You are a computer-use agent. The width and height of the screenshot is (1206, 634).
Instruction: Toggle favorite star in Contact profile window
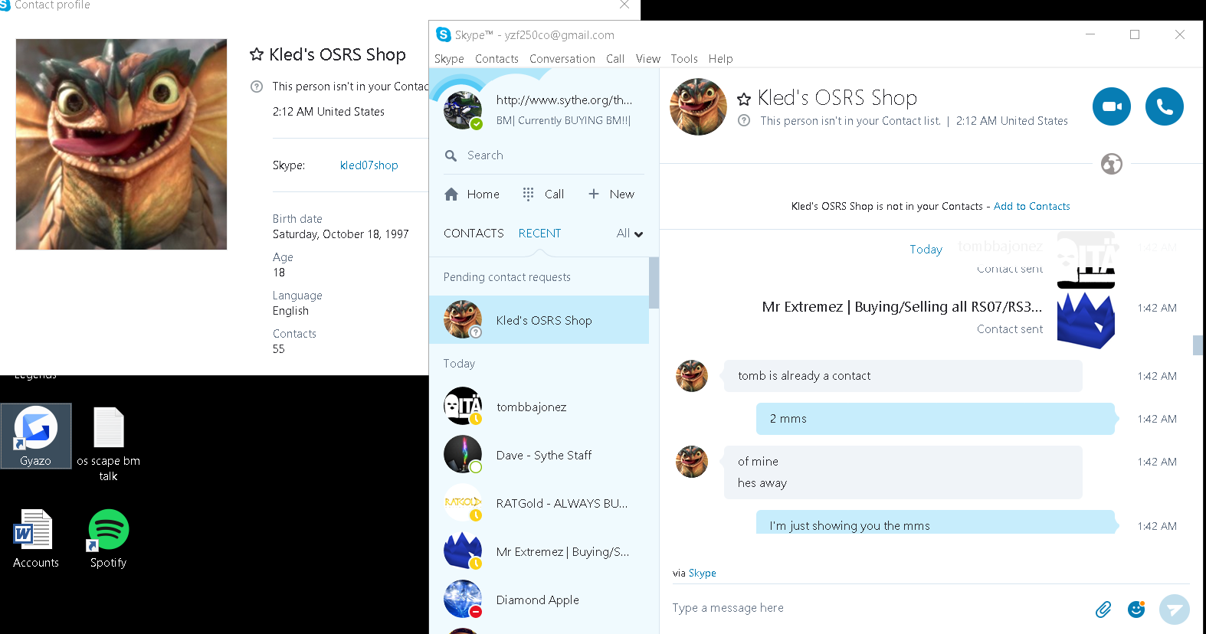[257, 54]
